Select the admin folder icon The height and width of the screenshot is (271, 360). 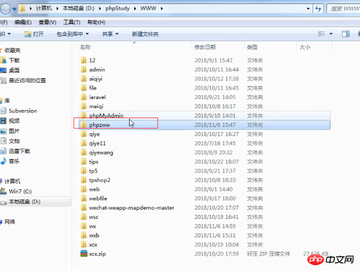[84, 69]
